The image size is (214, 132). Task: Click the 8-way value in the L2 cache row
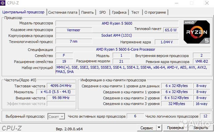(x=202, y=98)
